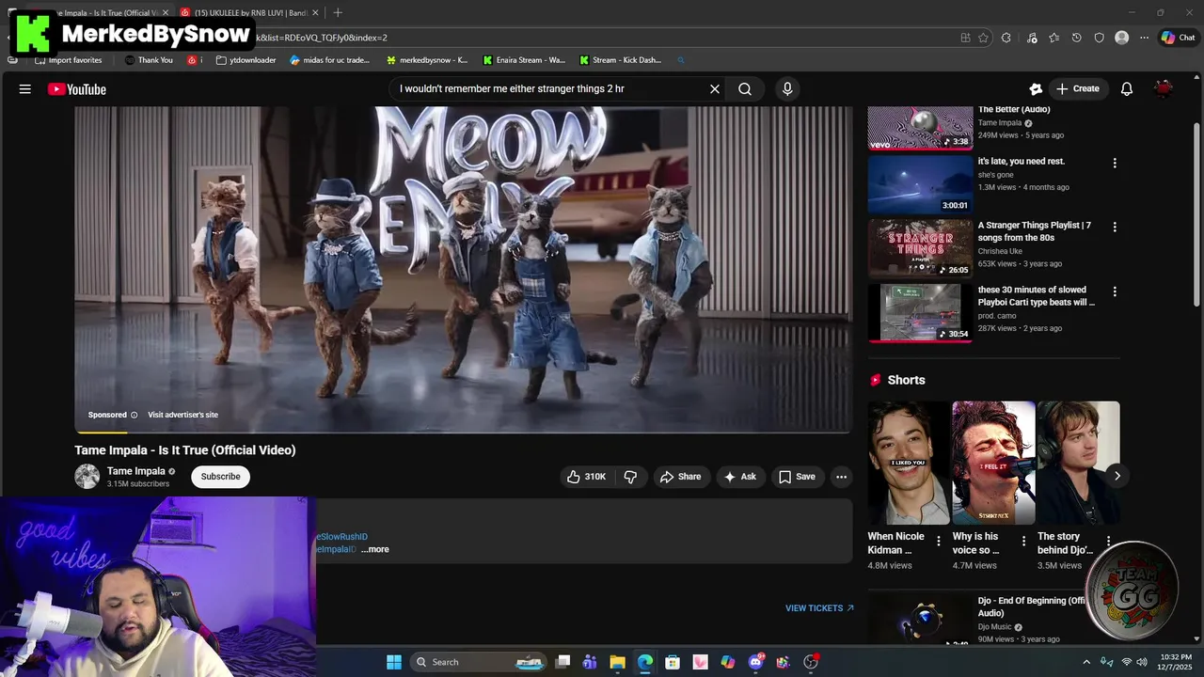Open the When Nicole Kidman short
1204x677 pixels.
click(909, 463)
